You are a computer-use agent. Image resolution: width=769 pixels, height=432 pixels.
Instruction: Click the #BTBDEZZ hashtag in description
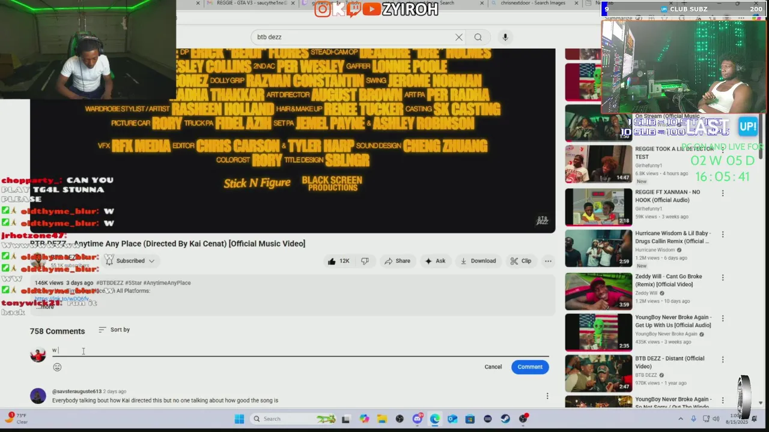point(110,283)
